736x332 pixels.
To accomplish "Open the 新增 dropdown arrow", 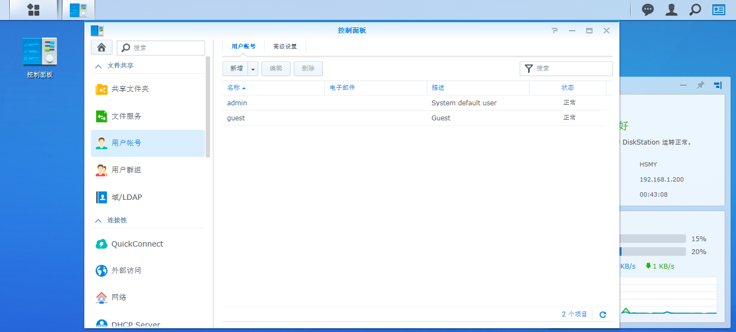I will pyautogui.click(x=253, y=69).
